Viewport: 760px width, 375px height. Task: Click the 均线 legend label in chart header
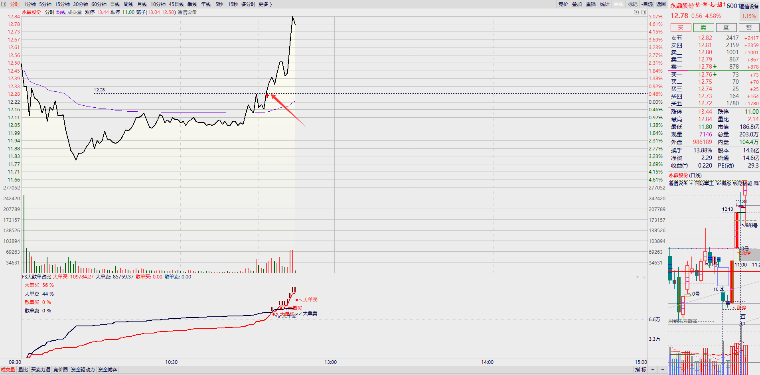coord(61,12)
